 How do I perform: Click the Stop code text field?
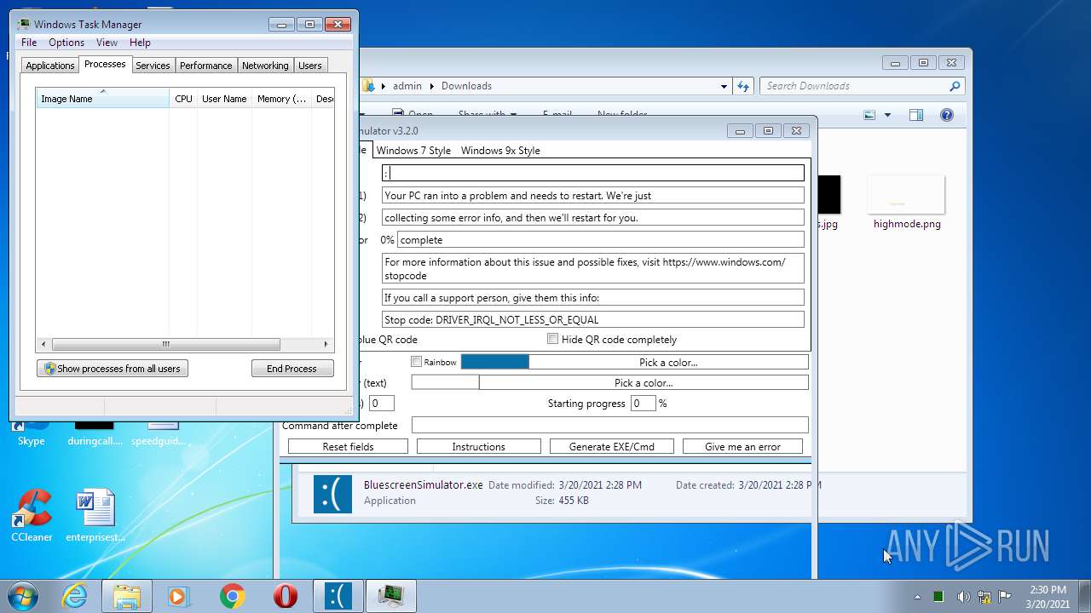coord(592,319)
